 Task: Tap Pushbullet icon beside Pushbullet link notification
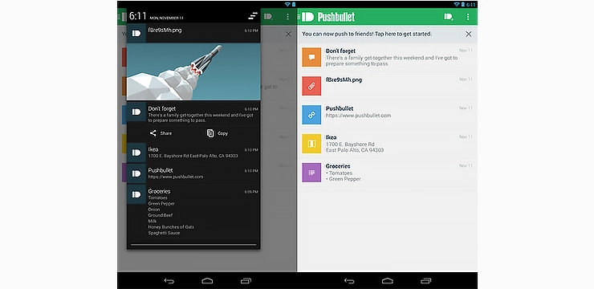coord(136,173)
